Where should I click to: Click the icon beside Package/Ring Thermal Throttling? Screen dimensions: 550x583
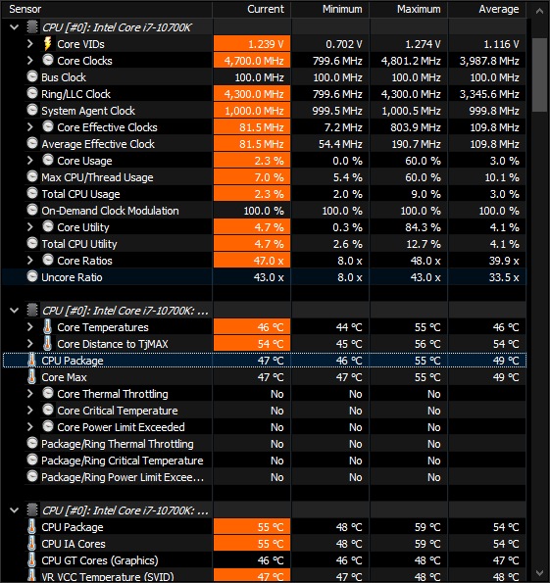32,443
